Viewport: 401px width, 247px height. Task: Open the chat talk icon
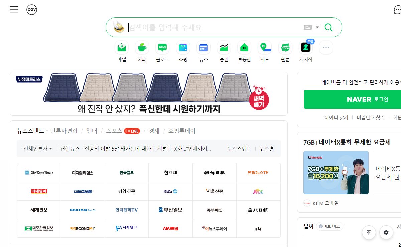[397, 10]
